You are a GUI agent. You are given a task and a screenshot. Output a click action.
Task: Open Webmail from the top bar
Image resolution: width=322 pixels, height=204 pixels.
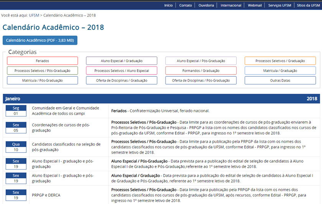[x=255, y=5]
